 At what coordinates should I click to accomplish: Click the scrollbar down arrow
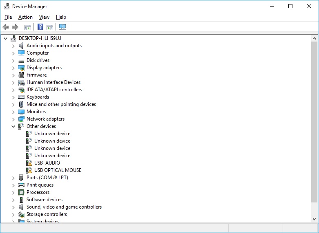(314, 219)
